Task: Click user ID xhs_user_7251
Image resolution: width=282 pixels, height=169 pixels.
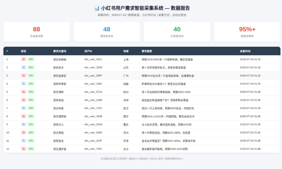Action: [93, 108]
